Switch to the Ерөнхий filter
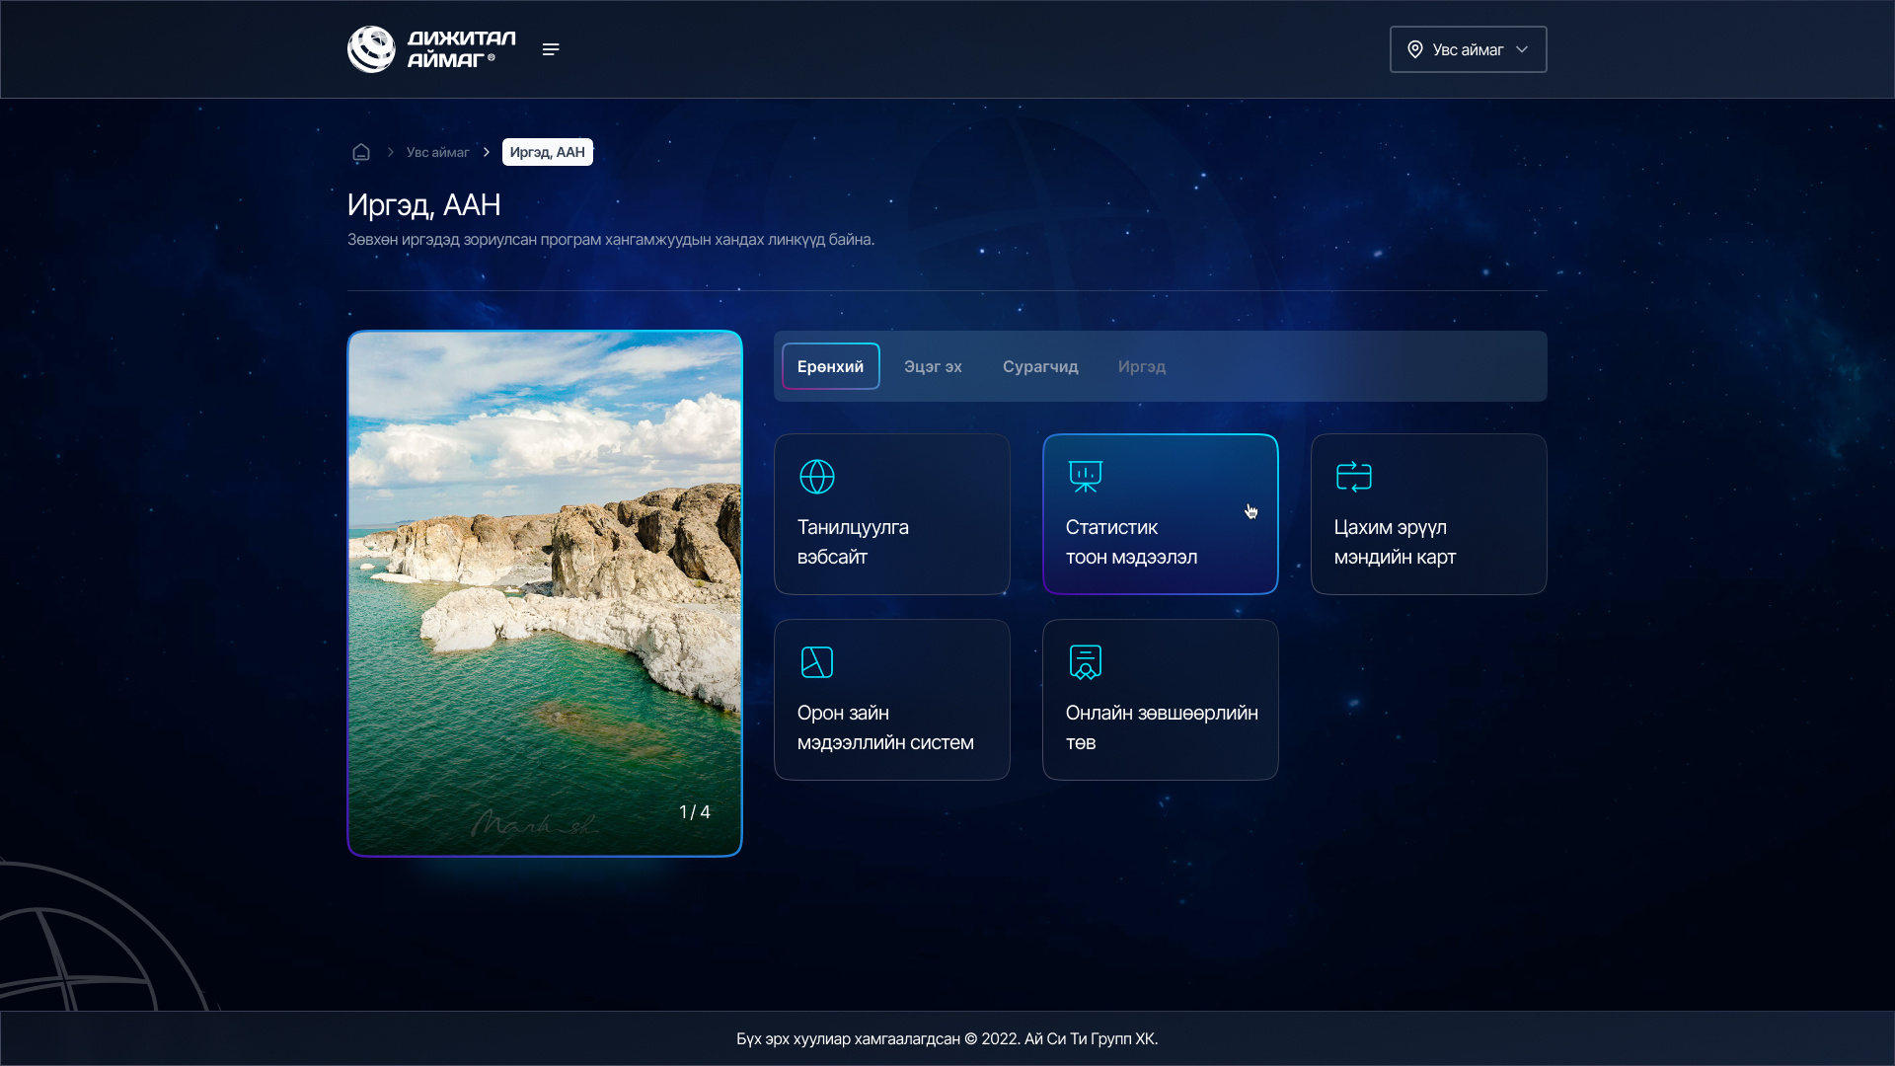Viewport: 1895px width, 1066px height. point(830,365)
